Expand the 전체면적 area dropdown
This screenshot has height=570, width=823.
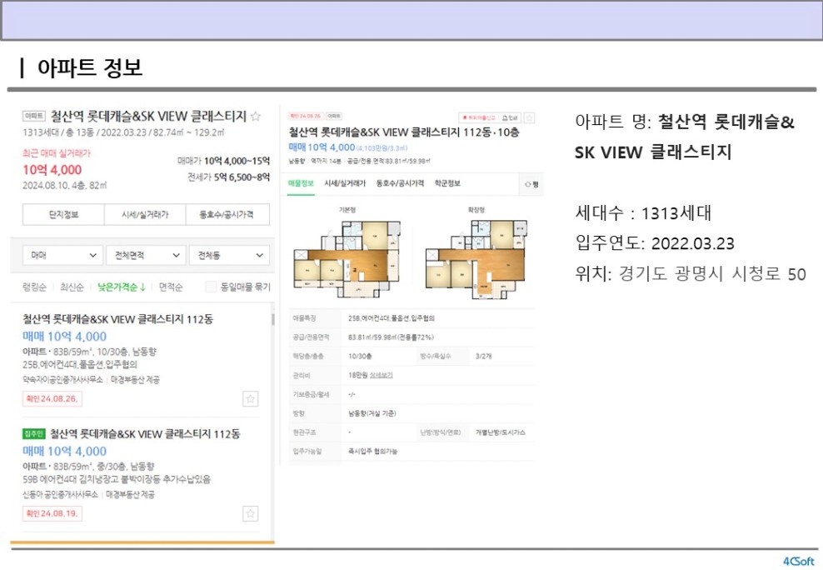point(147,256)
